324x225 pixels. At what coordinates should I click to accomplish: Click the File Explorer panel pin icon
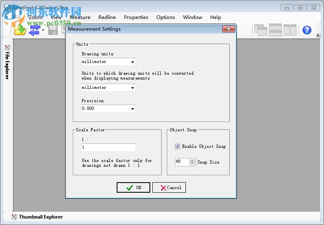(7, 48)
